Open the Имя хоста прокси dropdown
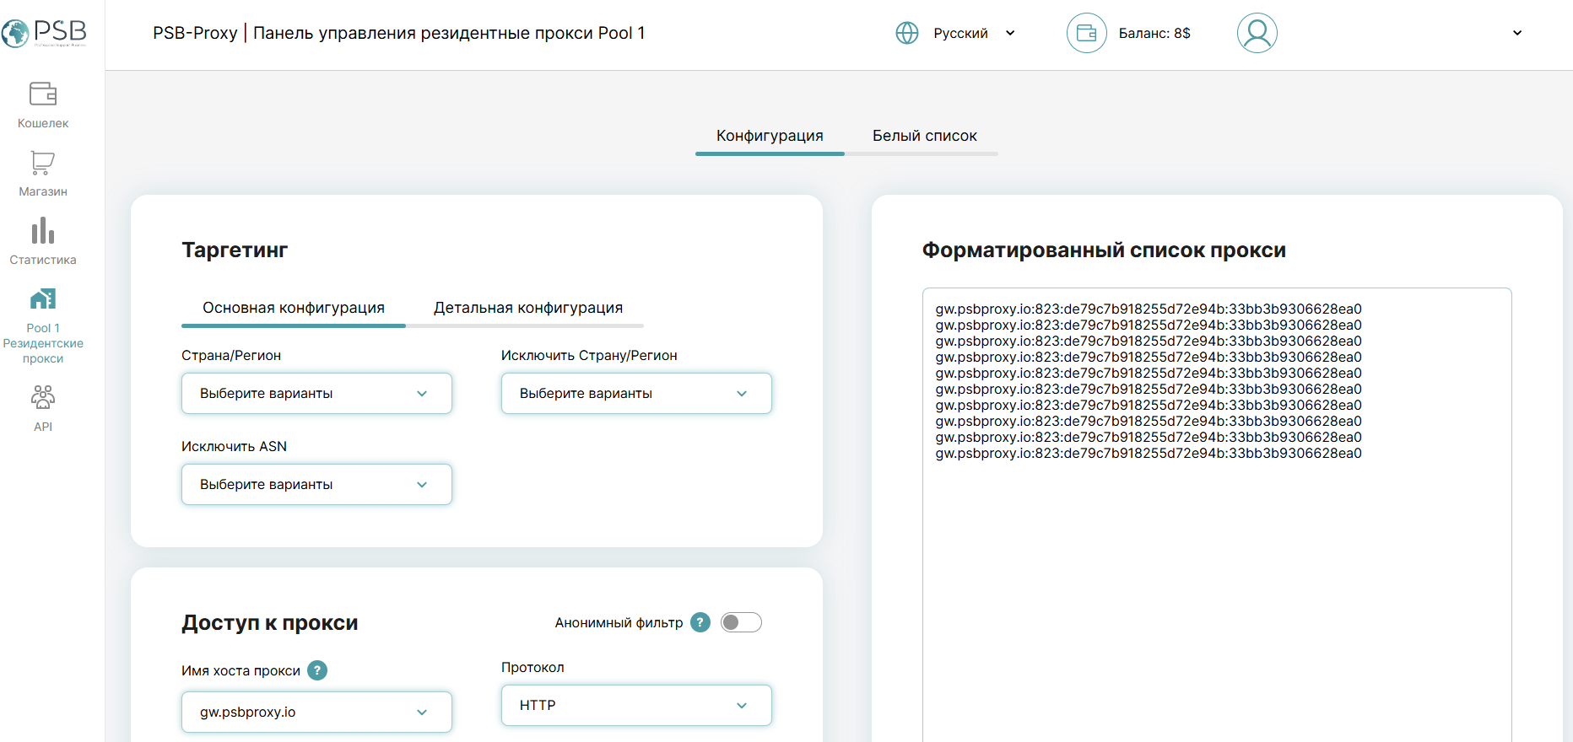The image size is (1573, 742). click(316, 712)
